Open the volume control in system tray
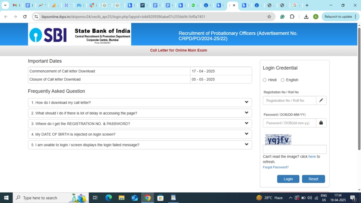The width and height of the screenshot is (361, 203). point(309,198)
